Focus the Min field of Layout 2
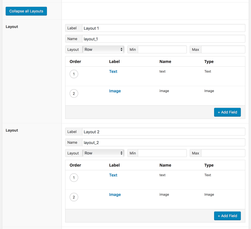The width and height of the screenshot is (251, 229). (x=162, y=153)
